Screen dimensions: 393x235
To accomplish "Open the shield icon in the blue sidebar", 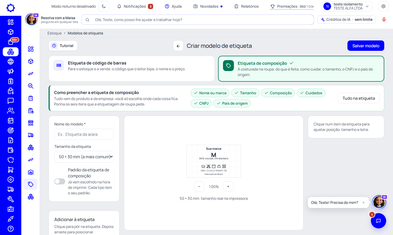I will pos(11,160).
